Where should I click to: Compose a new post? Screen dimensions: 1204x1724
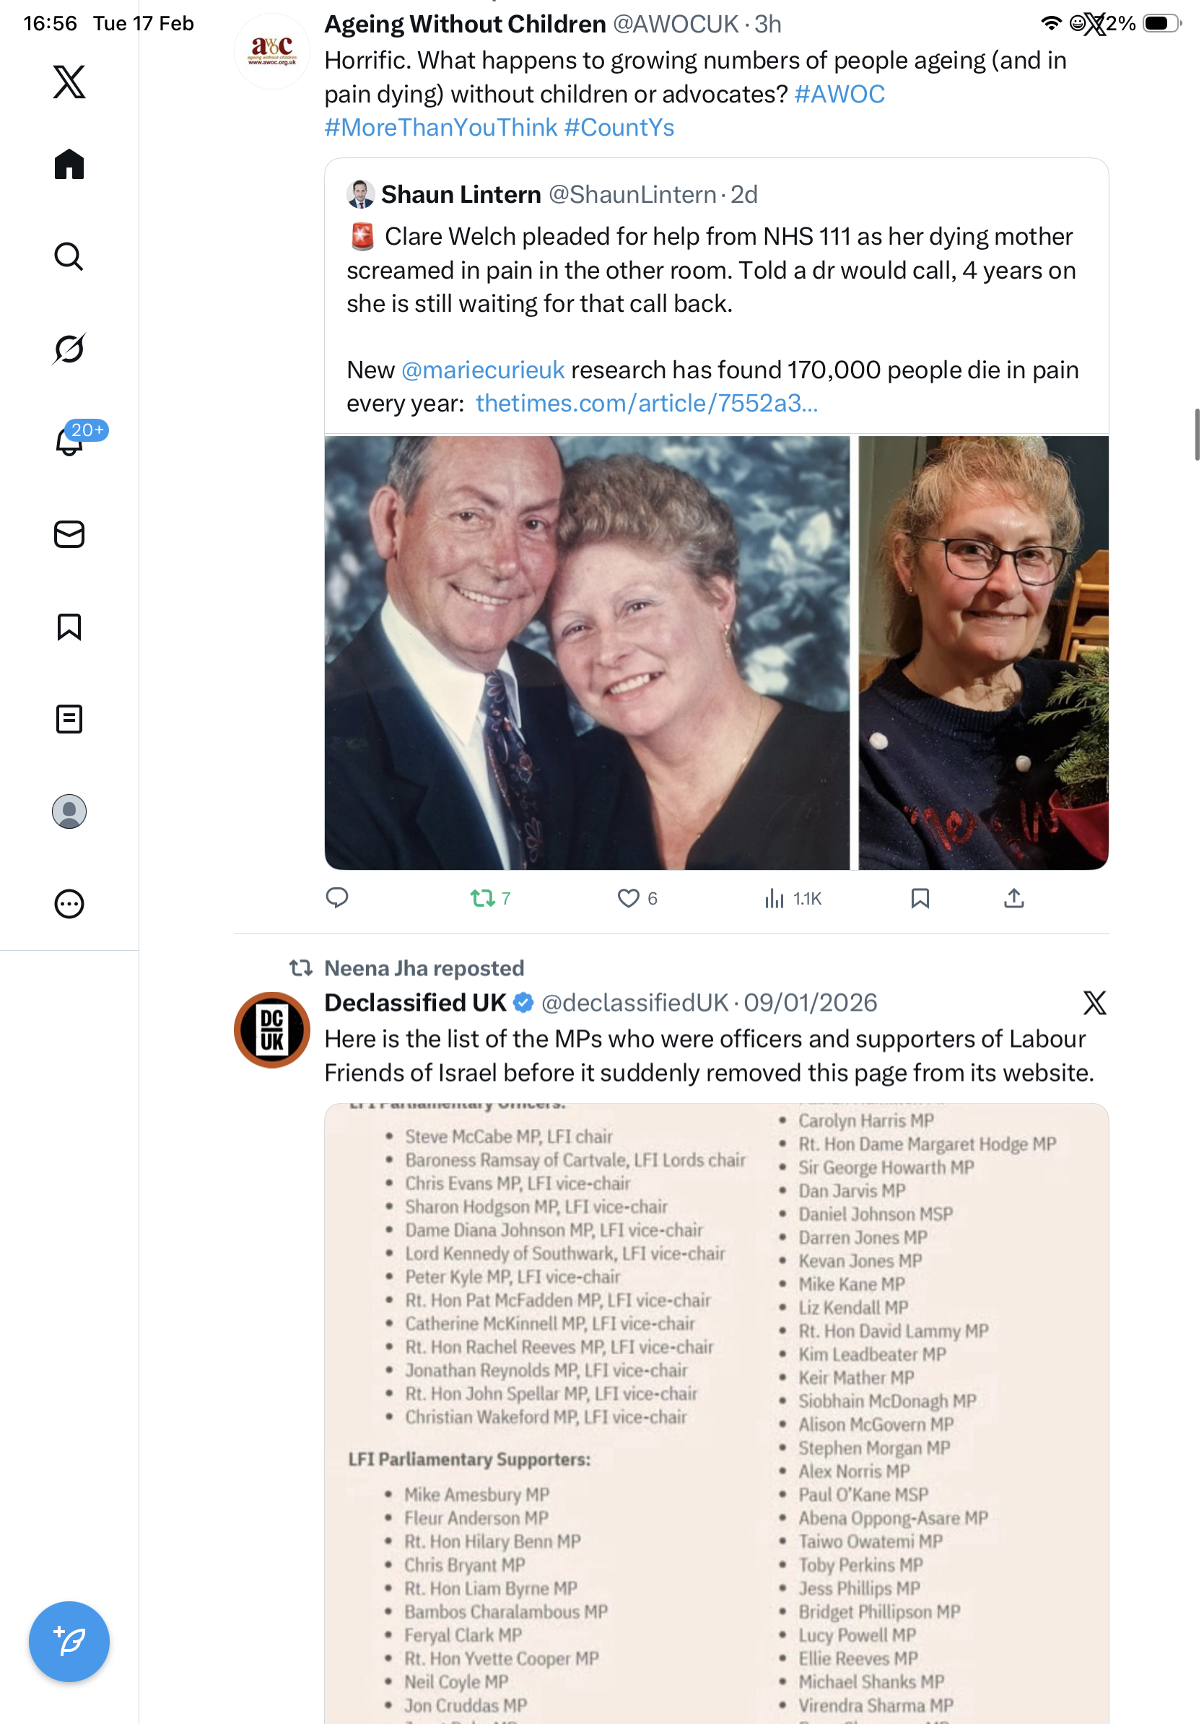[69, 1641]
